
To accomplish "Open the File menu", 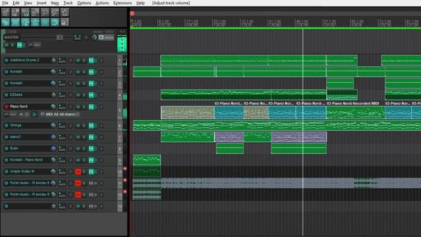I will coord(5,3).
